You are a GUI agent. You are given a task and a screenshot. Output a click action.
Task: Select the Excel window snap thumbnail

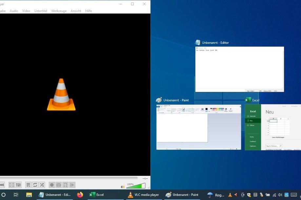point(273,127)
